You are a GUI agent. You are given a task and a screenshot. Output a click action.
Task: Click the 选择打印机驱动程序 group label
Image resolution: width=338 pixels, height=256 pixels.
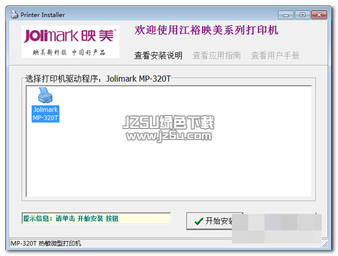(98, 78)
